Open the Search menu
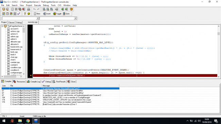 [x=15, y=5]
